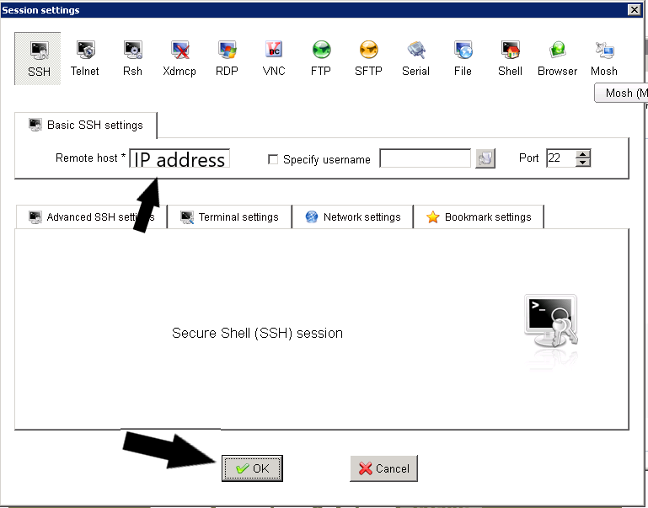Screen dimensions: 648x508
Task: Click the Remote host input field
Action: point(179,158)
